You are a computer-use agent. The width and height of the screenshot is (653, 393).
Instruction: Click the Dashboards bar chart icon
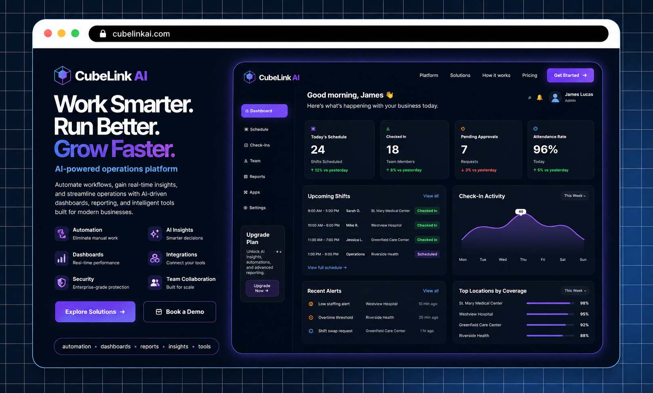click(x=62, y=258)
